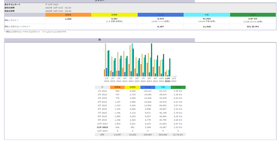Click the green バイト summary header
The image size is (278, 143).
pyautogui.click(x=253, y=15)
